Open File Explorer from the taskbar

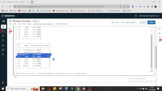(43, 89)
